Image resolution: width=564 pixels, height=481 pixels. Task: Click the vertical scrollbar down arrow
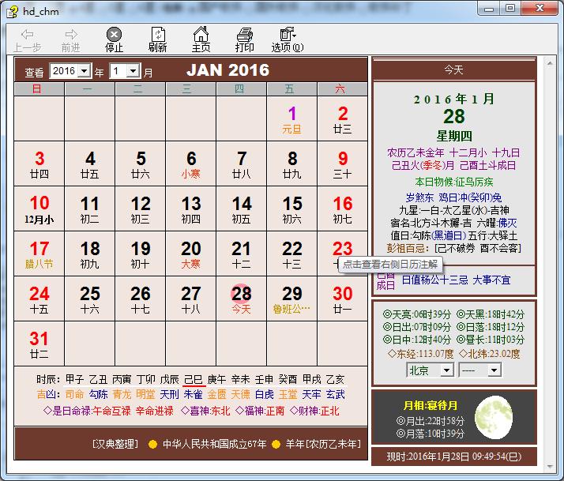click(x=550, y=467)
